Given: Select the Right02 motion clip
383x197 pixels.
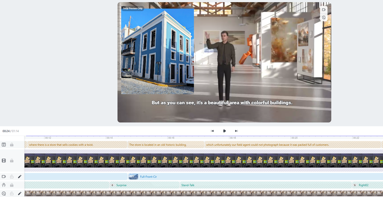Looking at the screenshot, I should point(368,185).
